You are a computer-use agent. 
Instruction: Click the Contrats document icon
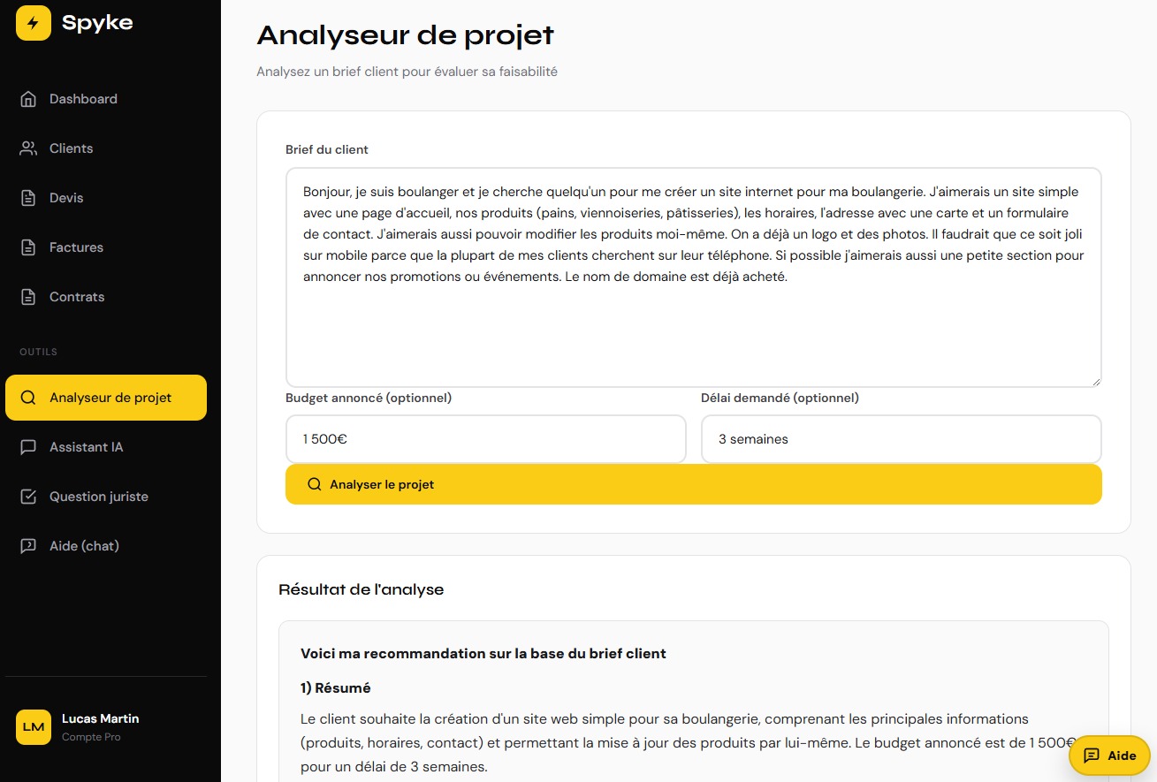pyautogui.click(x=28, y=297)
